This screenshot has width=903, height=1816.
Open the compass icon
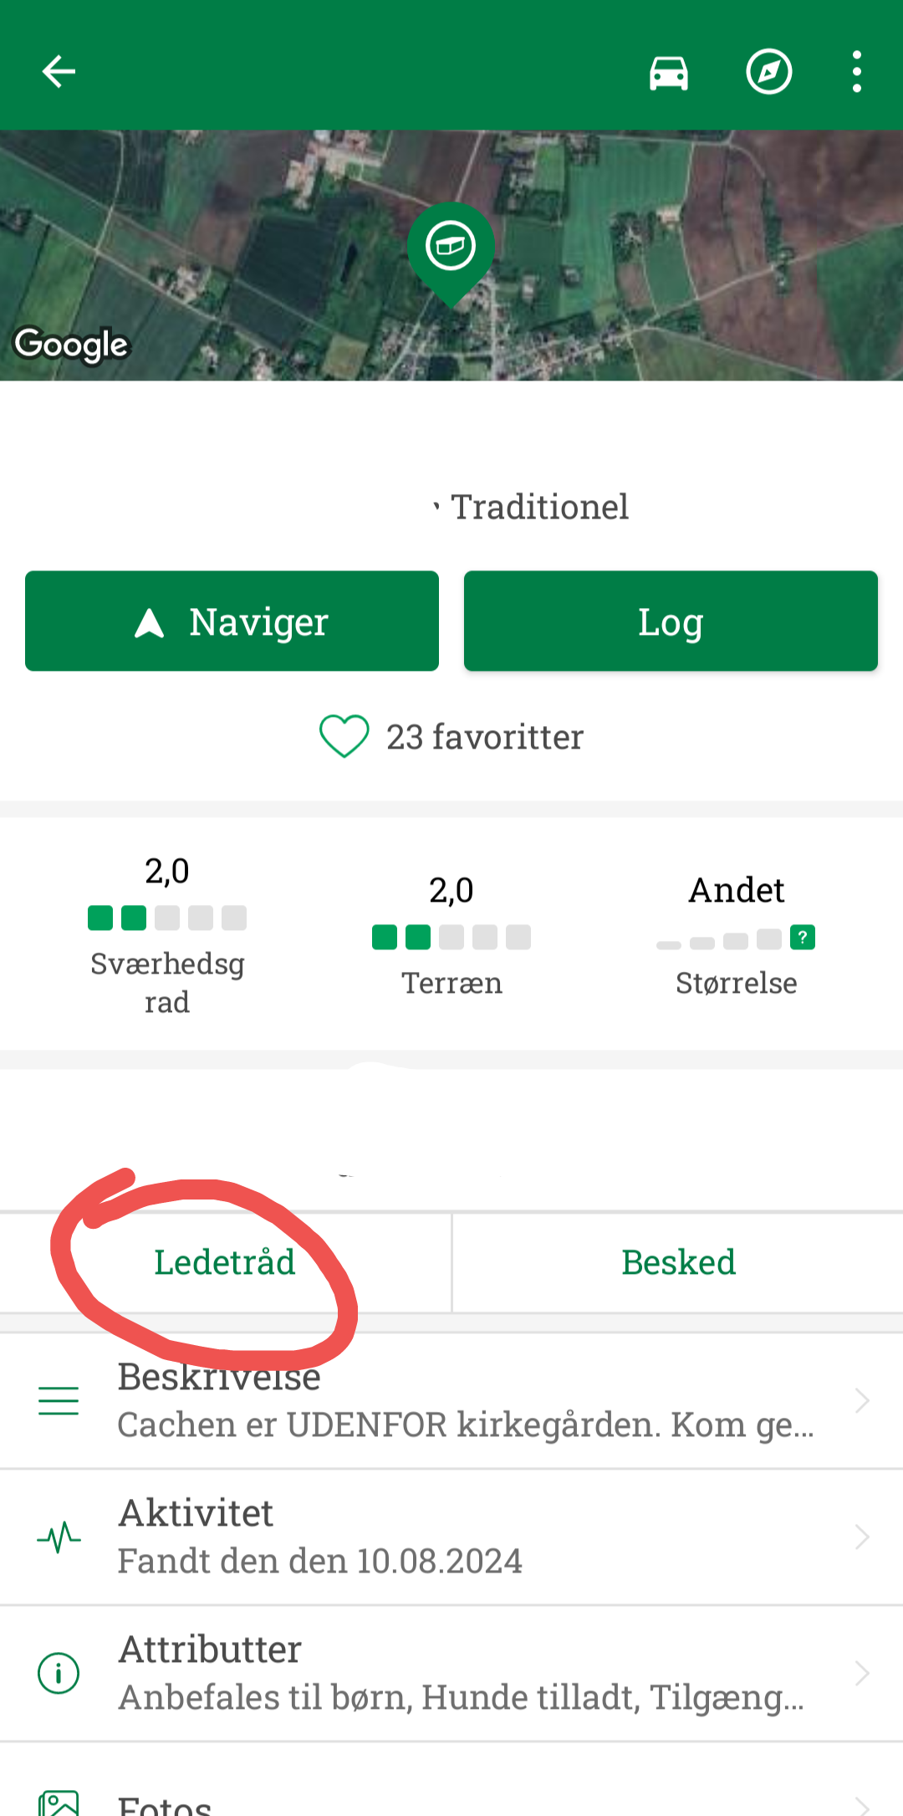click(x=768, y=72)
